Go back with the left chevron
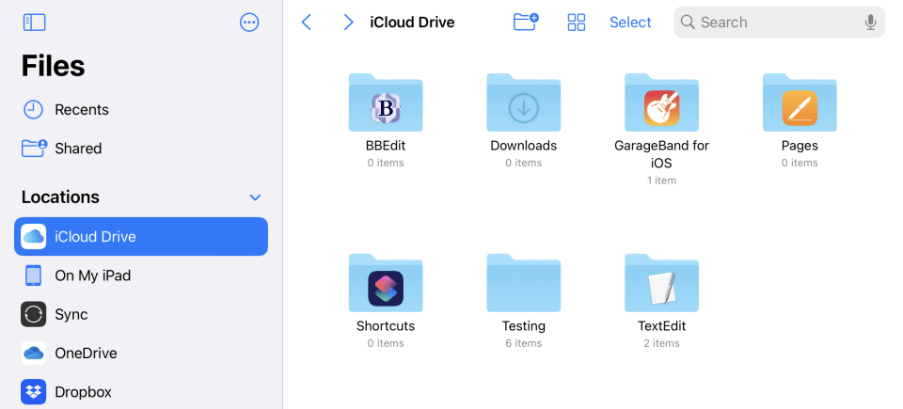The image size is (903, 409). [x=307, y=23]
